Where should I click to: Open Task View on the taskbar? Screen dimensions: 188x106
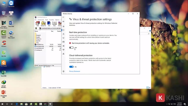click(x=12, y=104)
